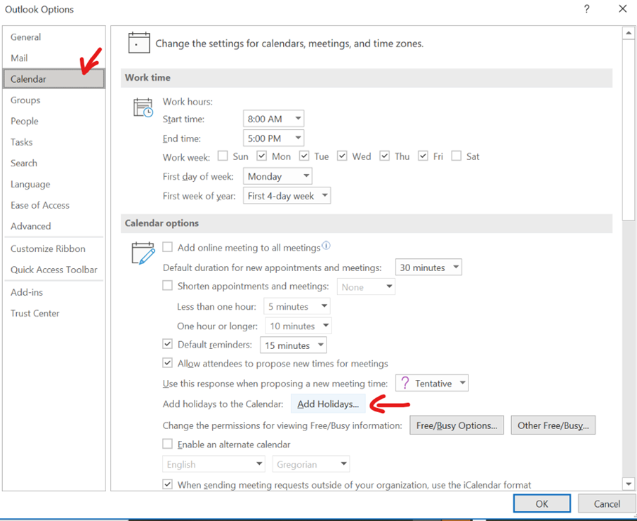637x521 pixels.
Task: Click the Add Holidays button
Action: [328, 404]
